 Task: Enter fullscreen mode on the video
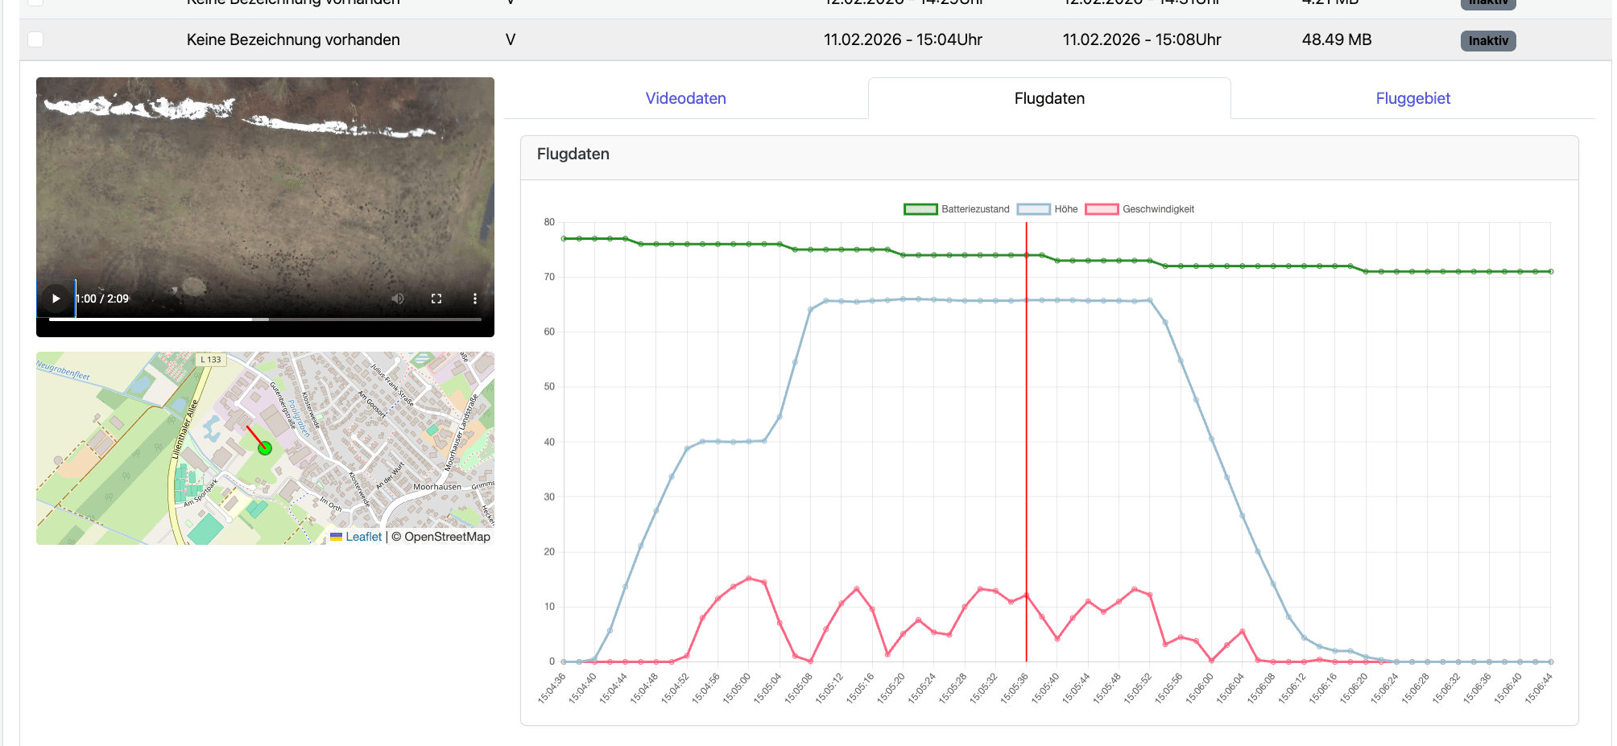[436, 299]
